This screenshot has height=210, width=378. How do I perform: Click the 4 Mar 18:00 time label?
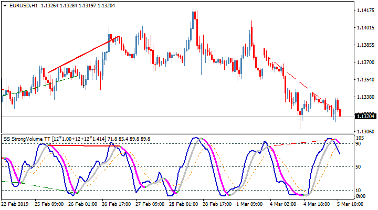316,203
